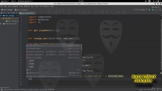Open the jetbrains-pycharm-ce app menu
The image size is (162, 91).
click(25, 1)
